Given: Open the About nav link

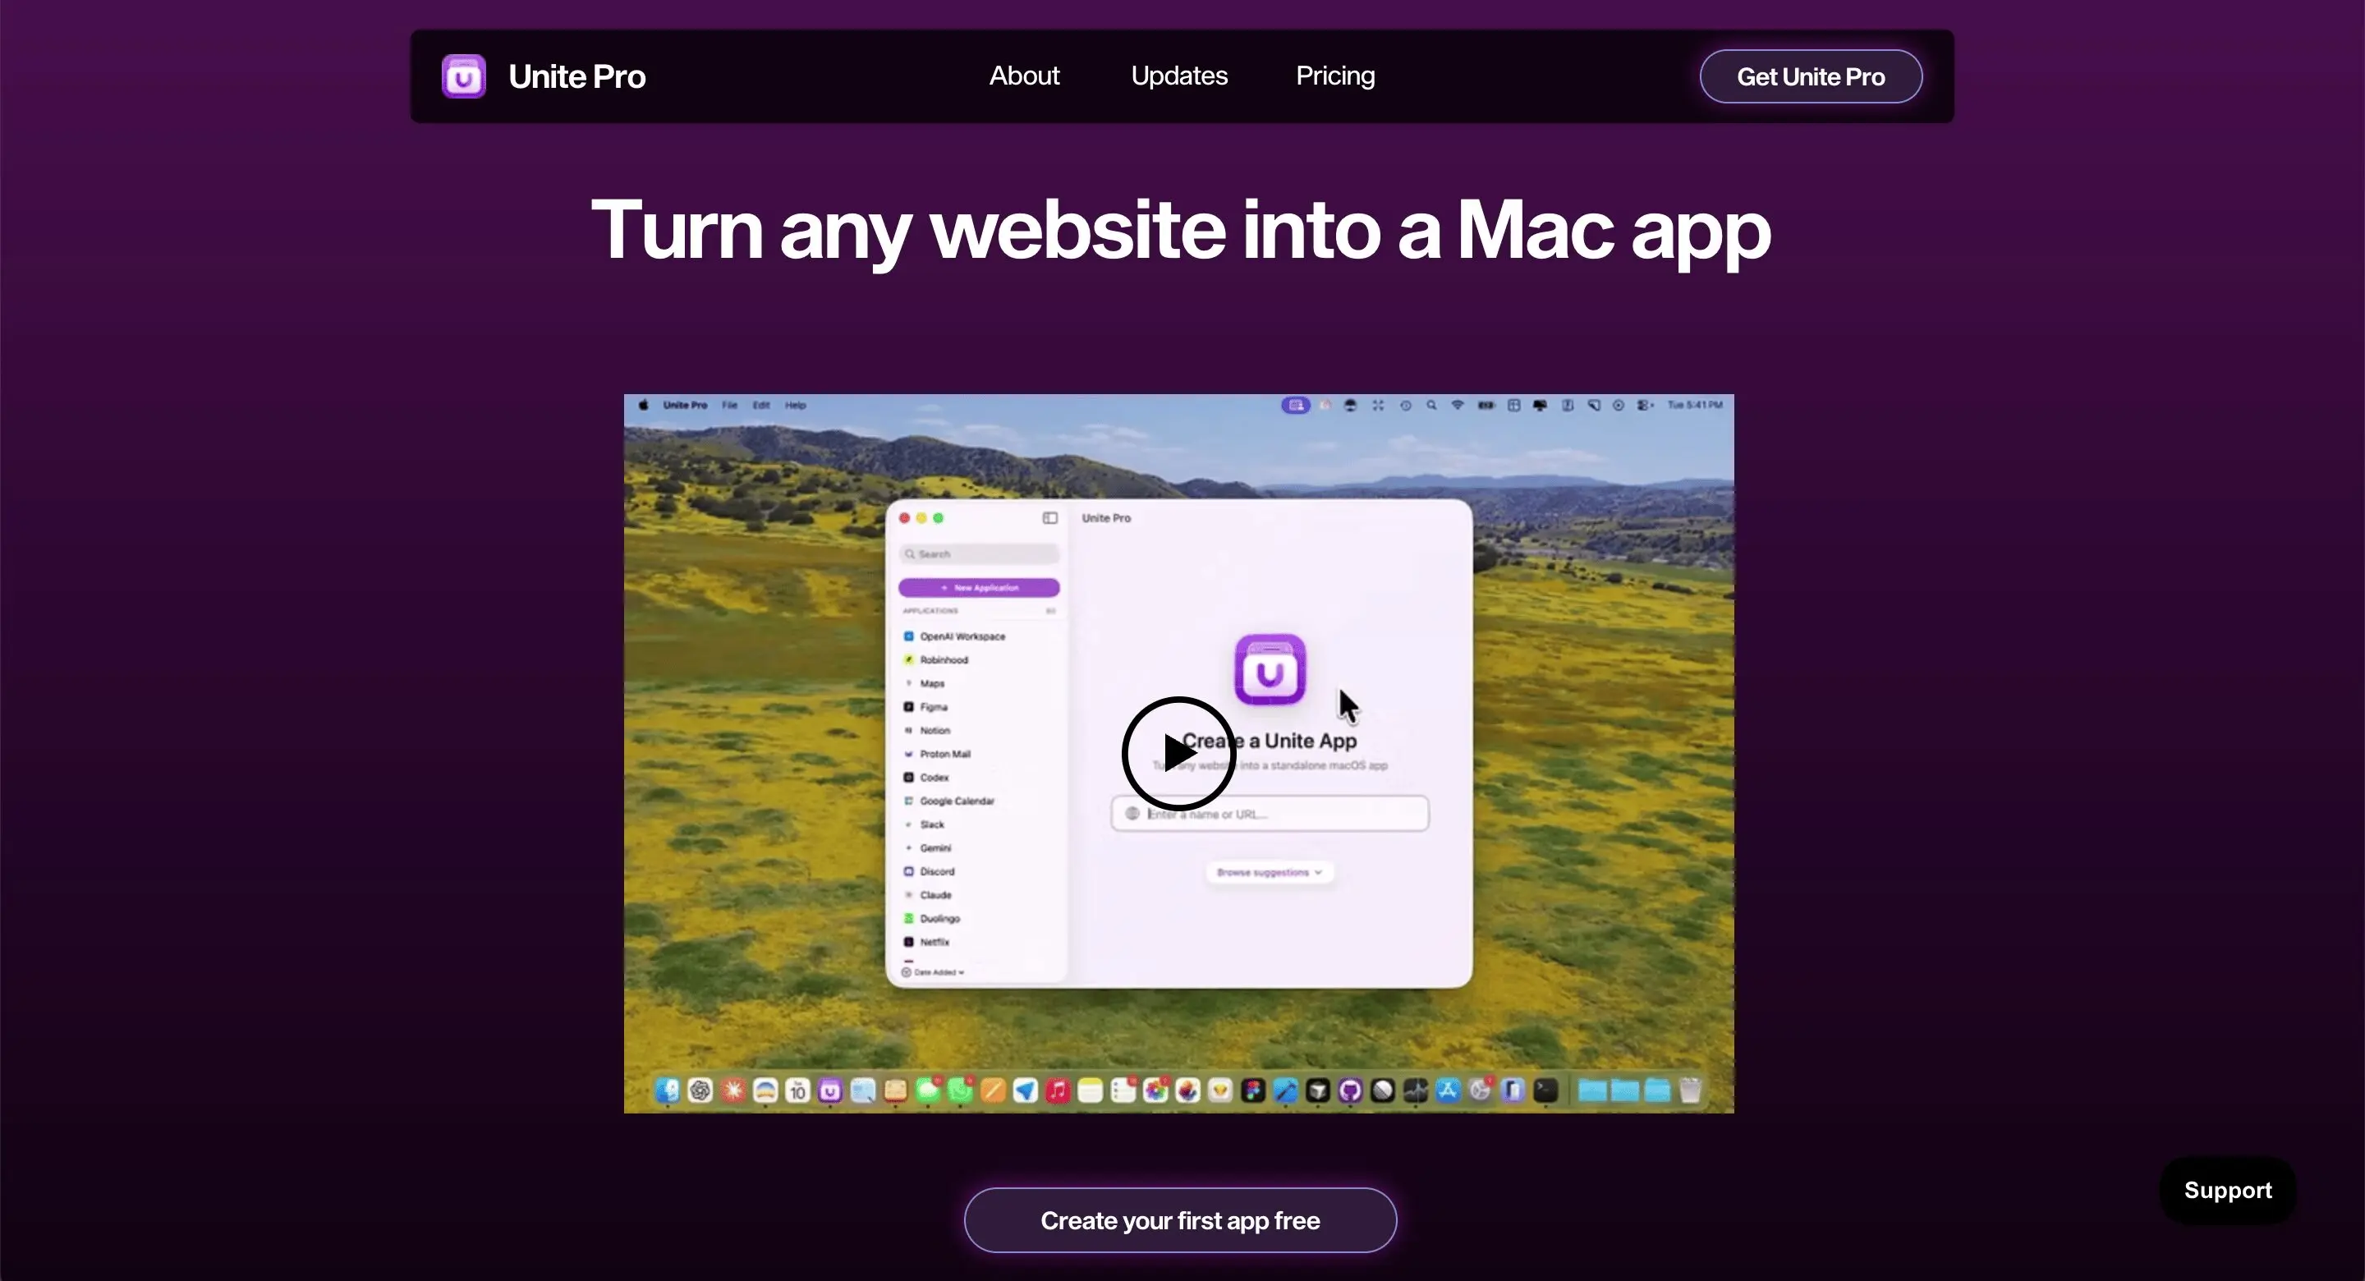Looking at the screenshot, I should tap(1024, 76).
